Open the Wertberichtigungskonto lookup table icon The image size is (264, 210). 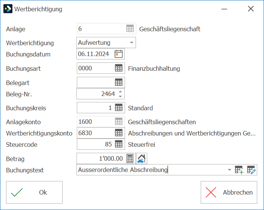[x=119, y=133]
